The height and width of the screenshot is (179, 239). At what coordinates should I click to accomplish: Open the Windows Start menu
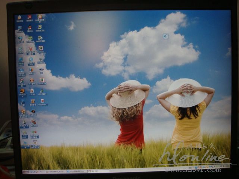pyautogui.click(x=26, y=172)
